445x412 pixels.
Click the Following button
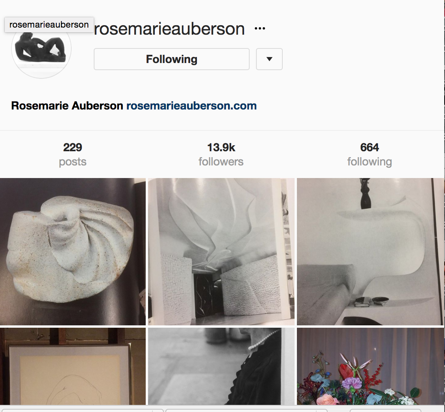(171, 59)
